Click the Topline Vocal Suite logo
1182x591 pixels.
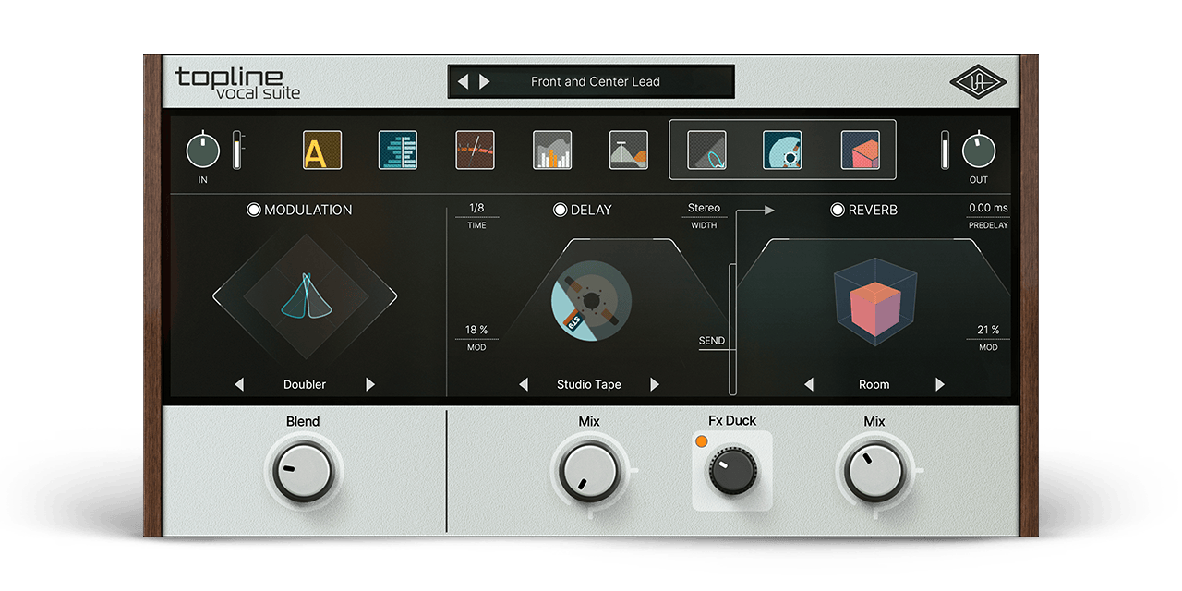[238, 82]
